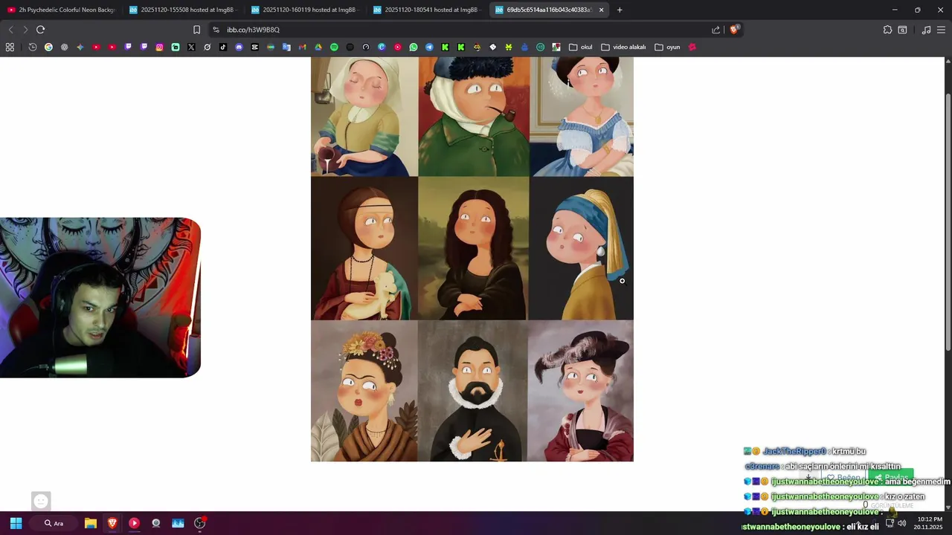
Task: Click the ibb.co address bar URL
Action: [x=254, y=30]
